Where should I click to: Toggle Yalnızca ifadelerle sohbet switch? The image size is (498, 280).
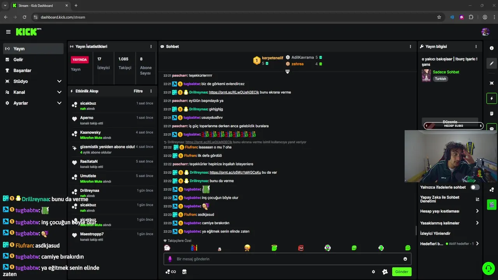pos(475,187)
